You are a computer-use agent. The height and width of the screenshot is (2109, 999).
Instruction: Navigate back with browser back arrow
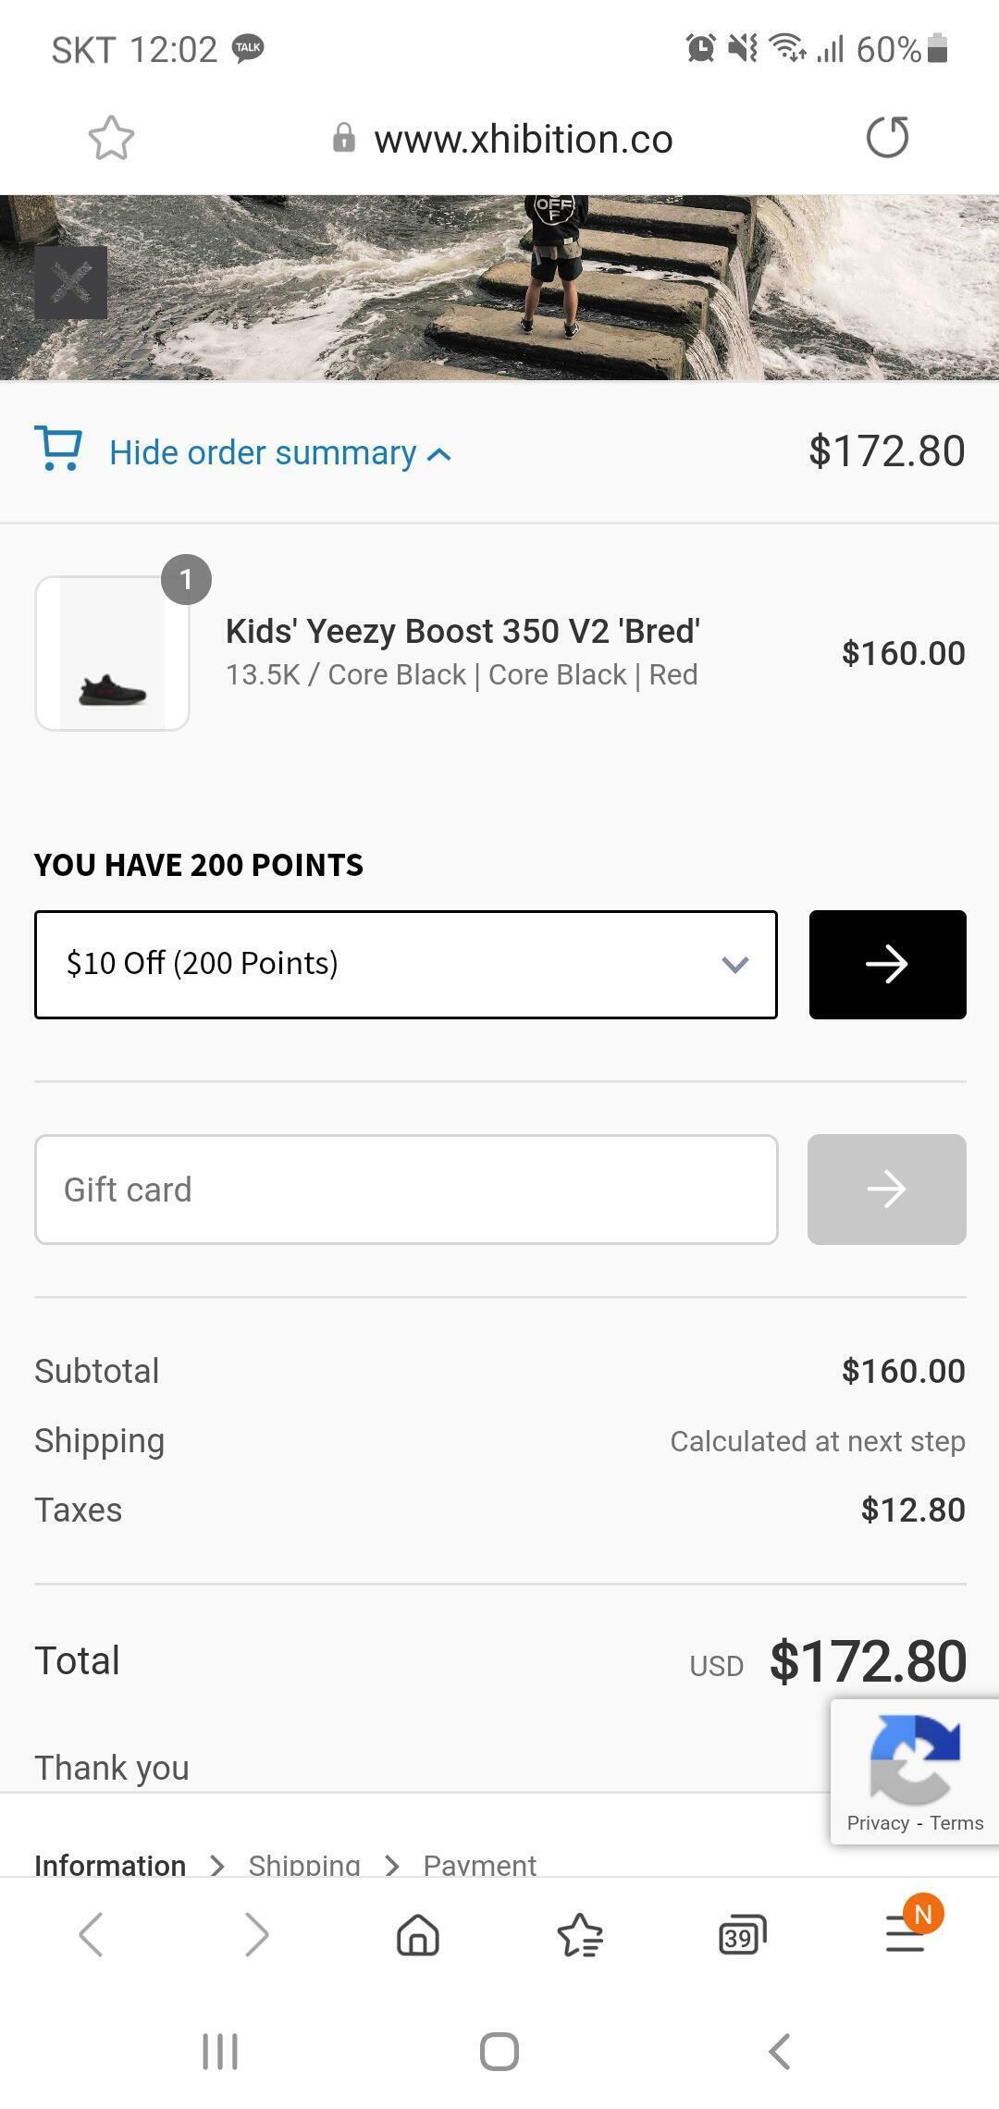click(91, 1935)
